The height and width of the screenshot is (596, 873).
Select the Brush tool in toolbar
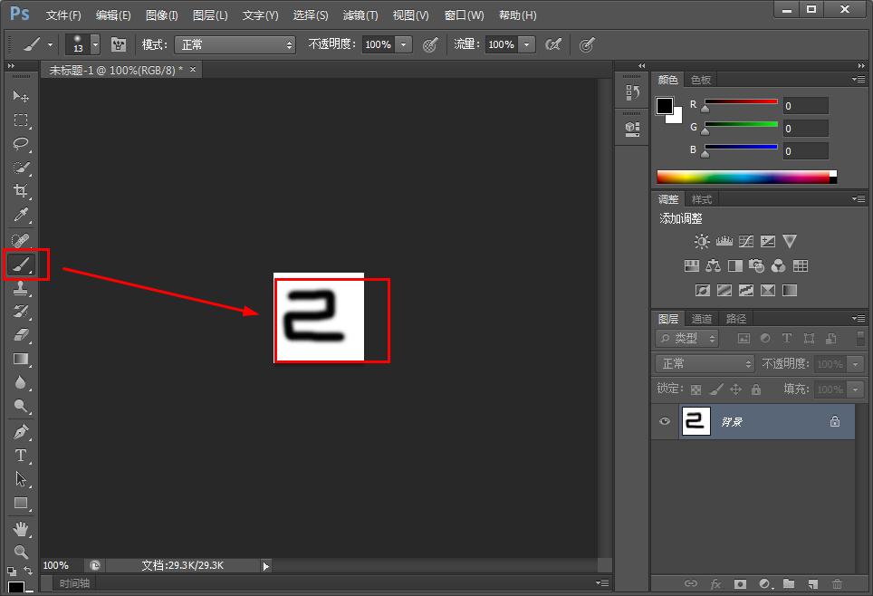21,264
